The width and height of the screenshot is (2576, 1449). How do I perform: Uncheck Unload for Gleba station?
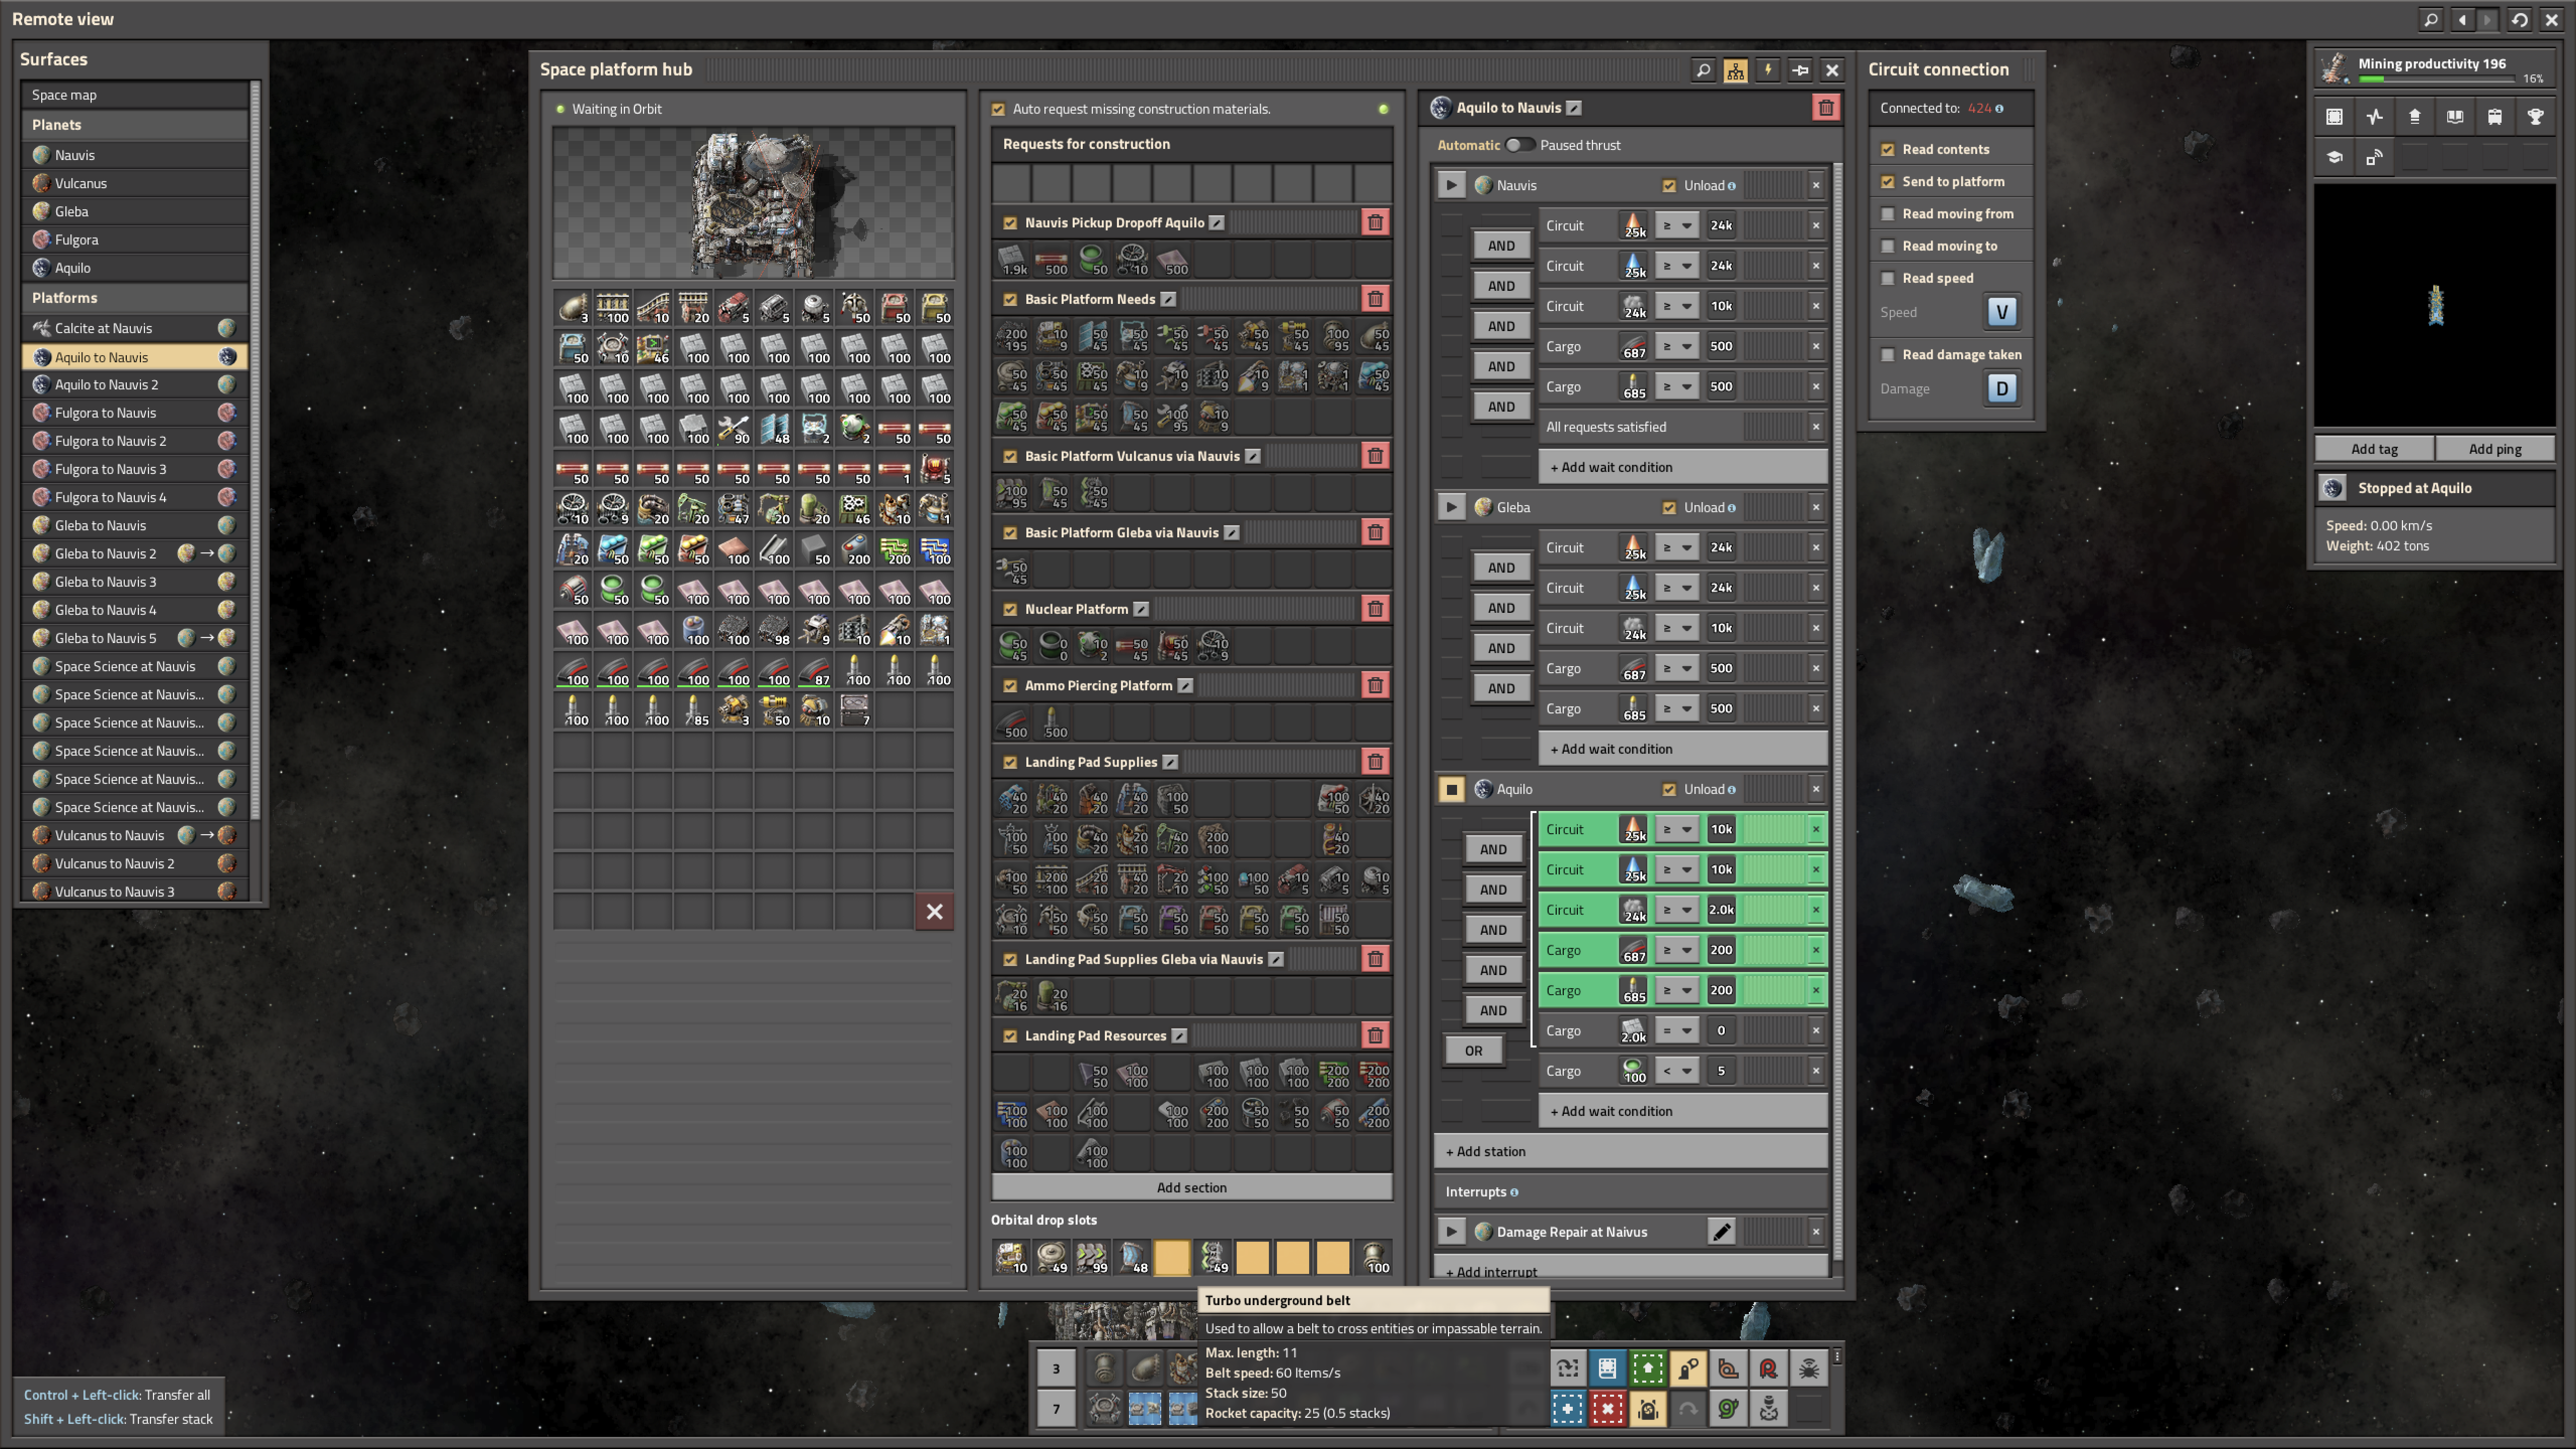point(1669,508)
